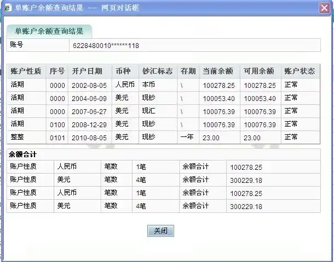
Task: Click the 账号 label
Action: point(16,45)
